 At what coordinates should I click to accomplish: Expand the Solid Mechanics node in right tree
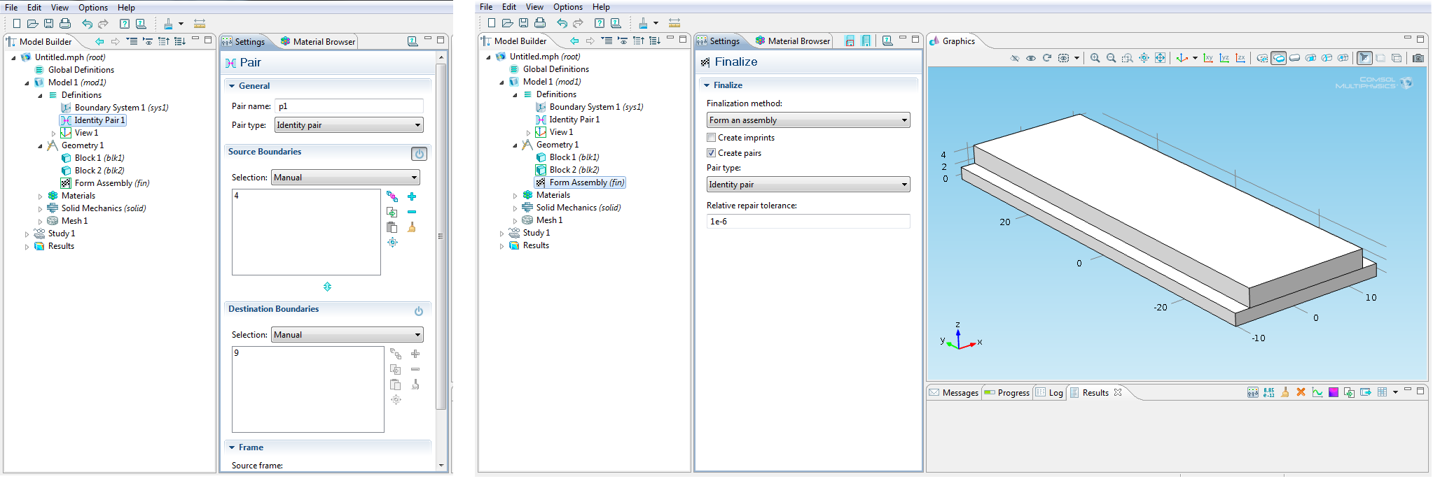point(515,208)
